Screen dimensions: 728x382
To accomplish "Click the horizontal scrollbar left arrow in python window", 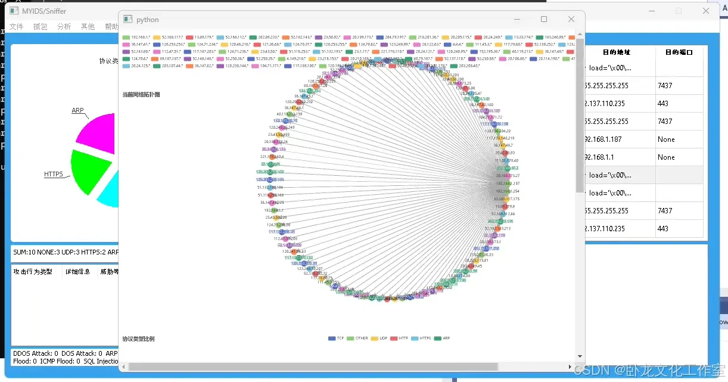I will [124, 367].
